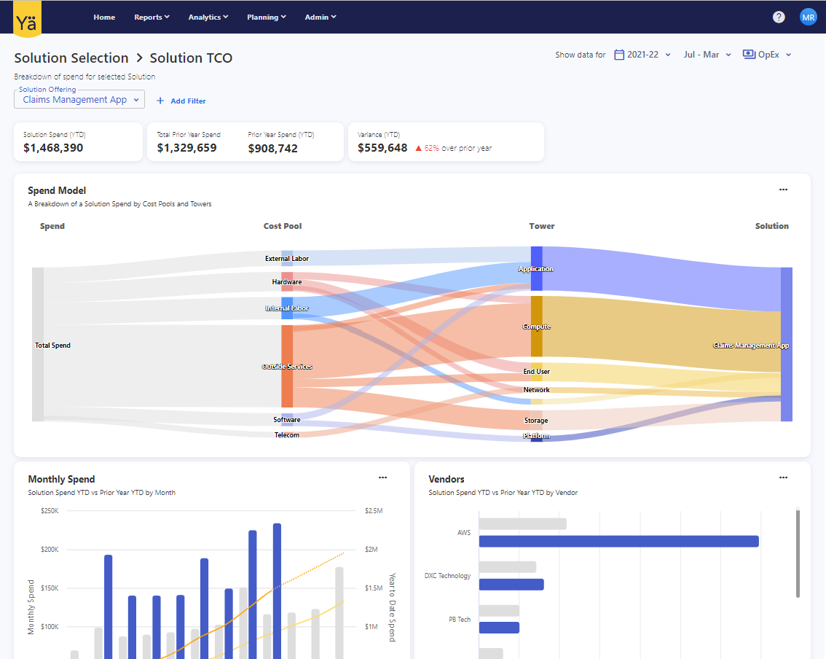
Task: Open the Admin menu
Action: [320, 17]
